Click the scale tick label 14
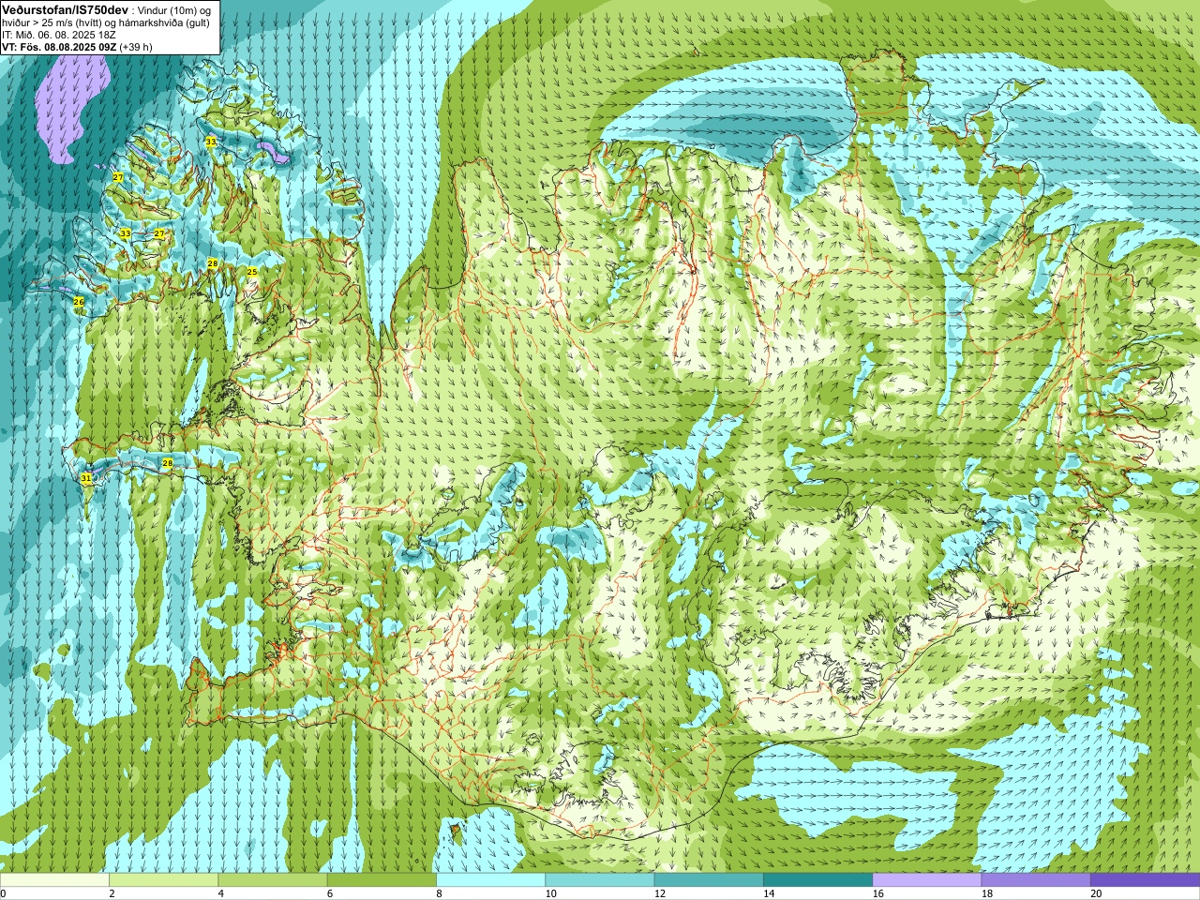Viewport: 1200px width, 900px height. pyautogui.click(x=769, y=893)
